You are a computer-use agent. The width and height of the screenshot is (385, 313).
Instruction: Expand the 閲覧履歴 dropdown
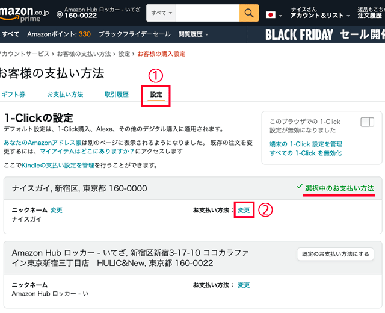coord(193,34)
